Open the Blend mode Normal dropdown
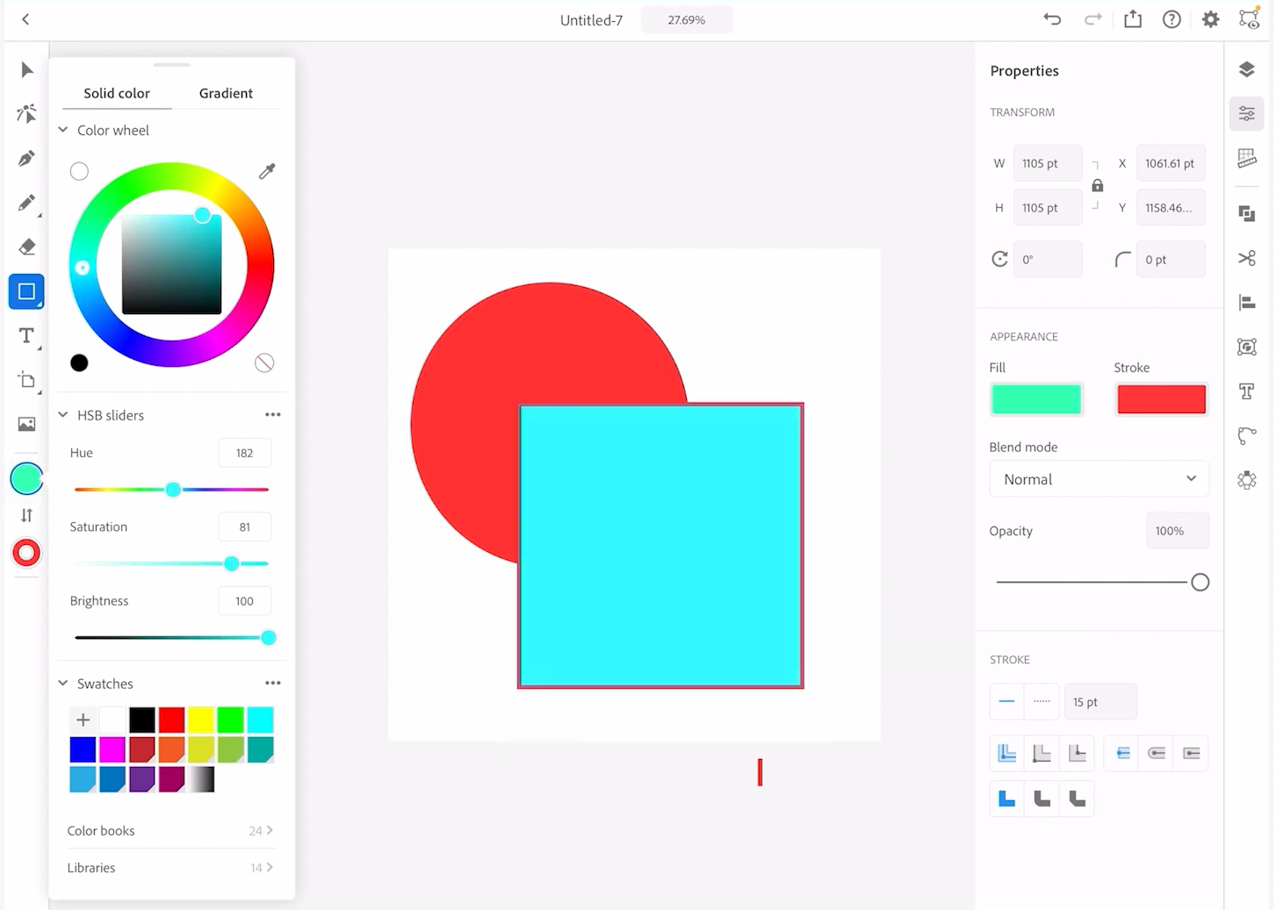Screen dimensions: 1276x910 [1099, 479]
